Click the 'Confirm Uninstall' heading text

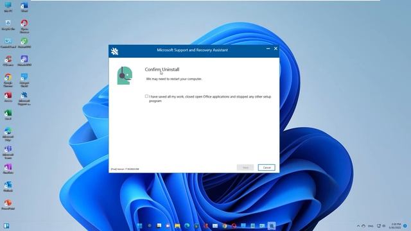(x=162, y=69)
